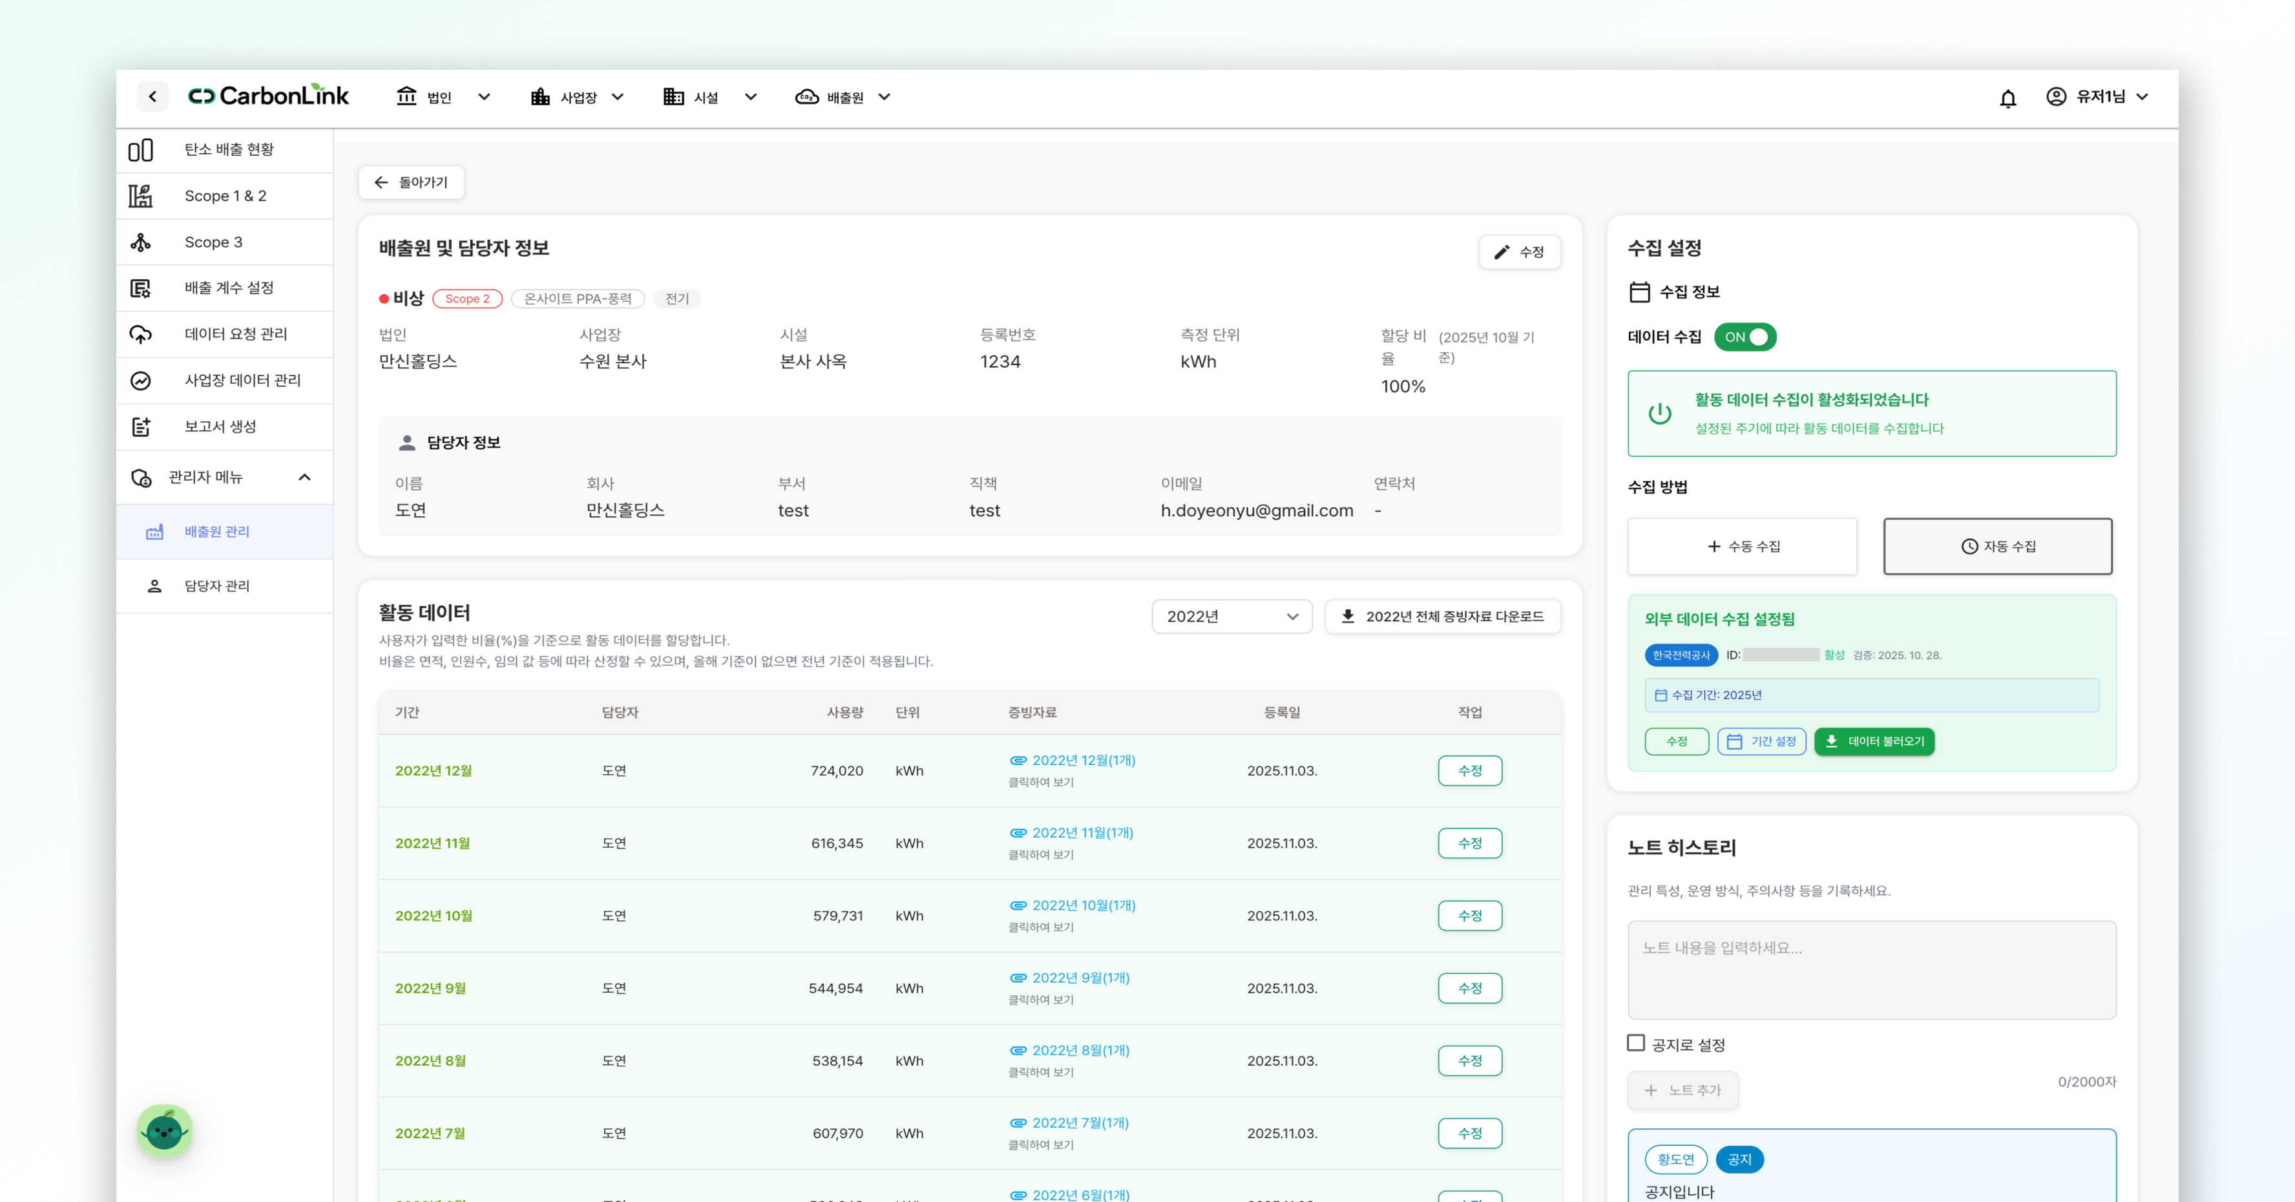Edit the 2022년 12월 activity row
The image size is (2295, 1202).
coord(1469,771)
